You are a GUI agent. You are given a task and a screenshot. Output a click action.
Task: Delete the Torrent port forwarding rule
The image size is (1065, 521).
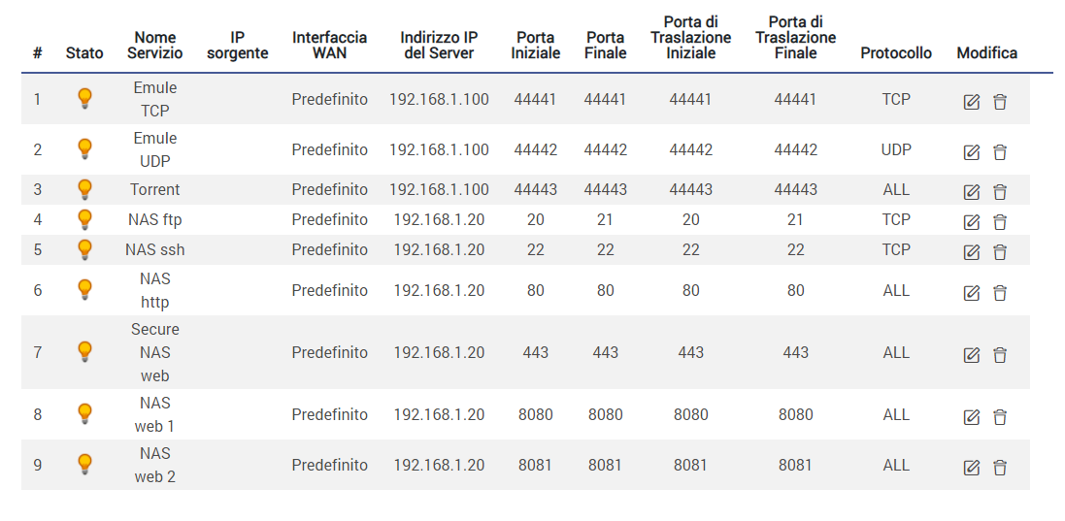click(1000, 191)
